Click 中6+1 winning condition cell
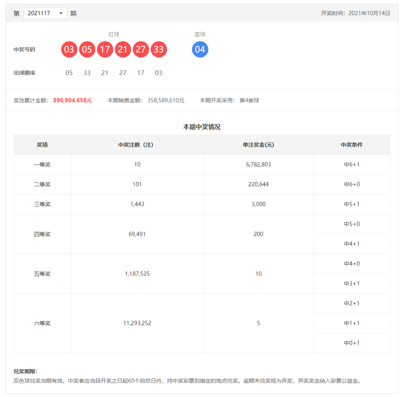This screenshot has width=405, height=397. point(351,164)
